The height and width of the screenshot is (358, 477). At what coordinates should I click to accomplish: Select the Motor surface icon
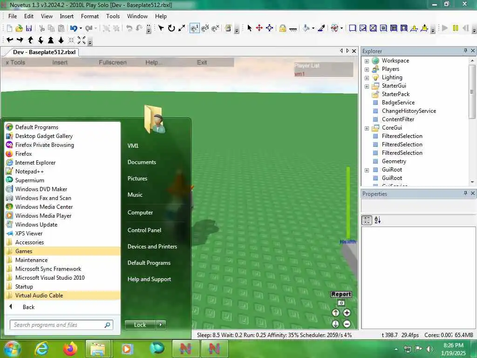tap(424, 28)
